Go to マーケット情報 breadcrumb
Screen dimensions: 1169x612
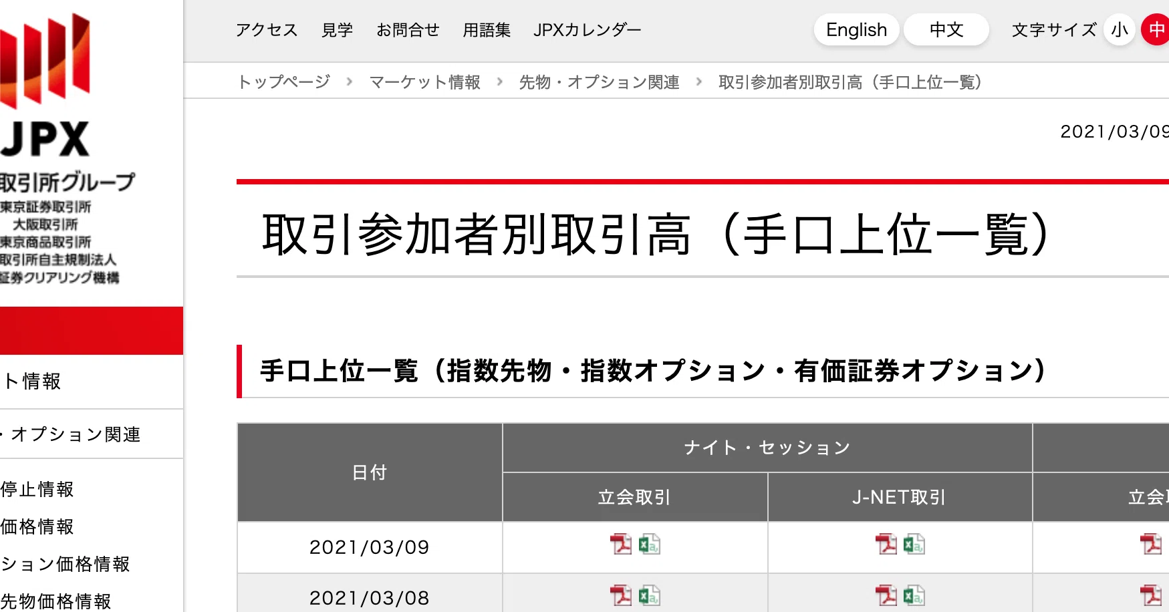425,82
